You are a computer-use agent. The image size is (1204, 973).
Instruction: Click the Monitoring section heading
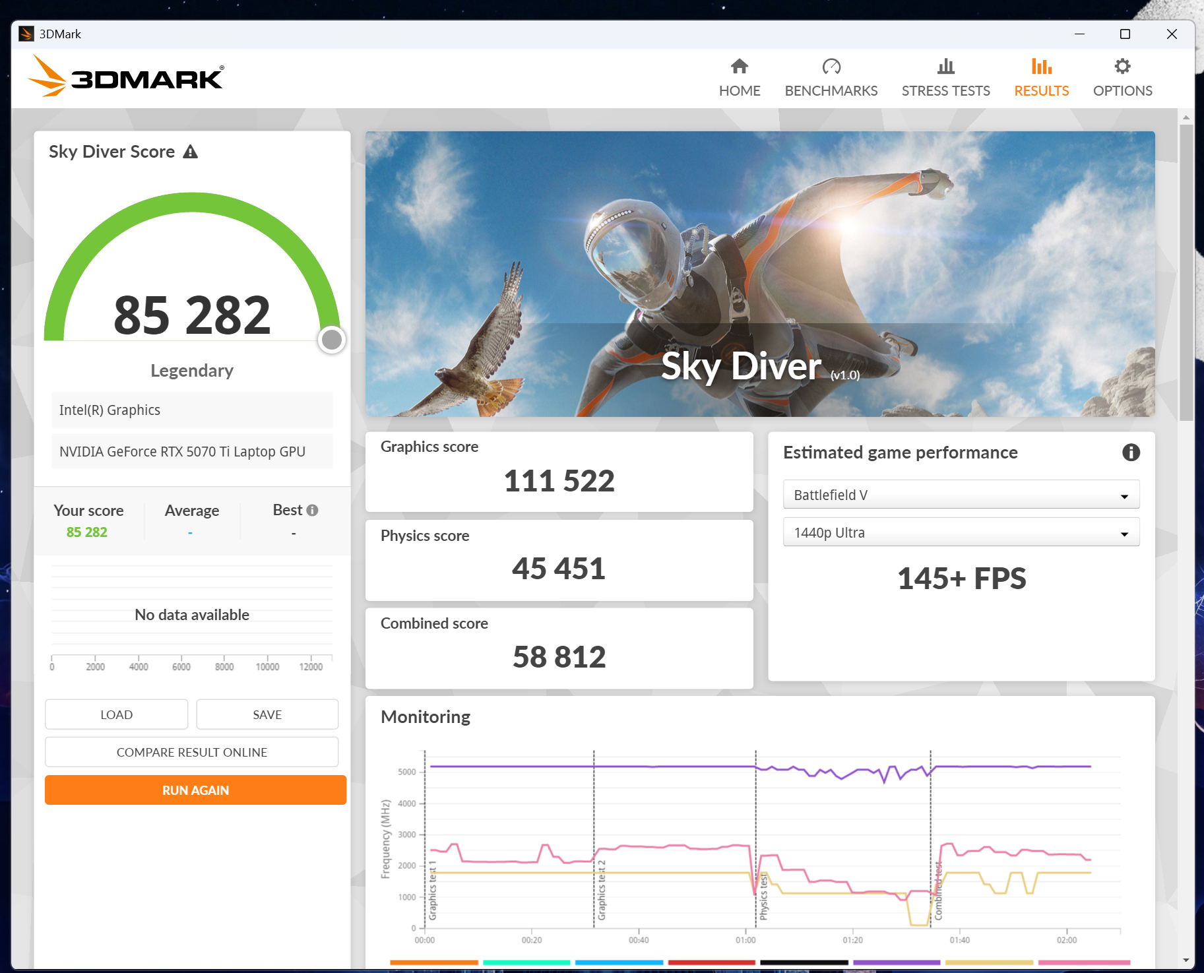(426, 716)
